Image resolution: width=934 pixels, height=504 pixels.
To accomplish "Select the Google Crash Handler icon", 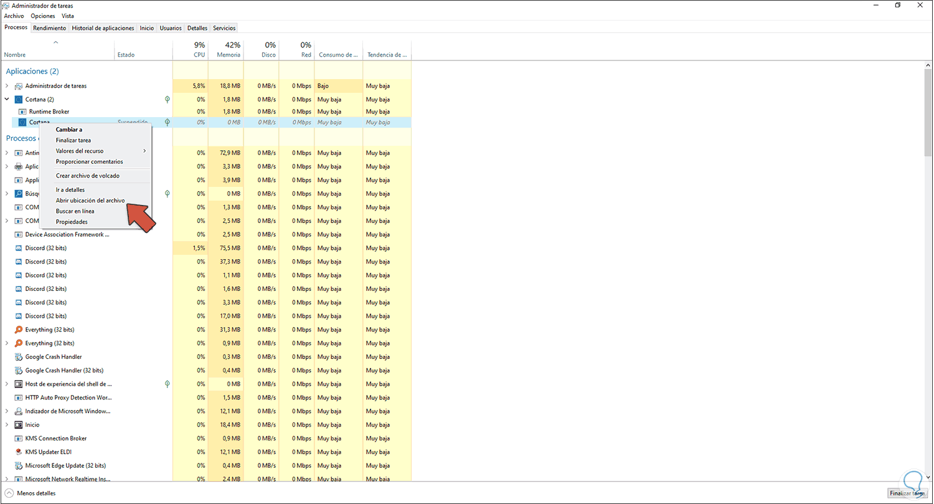I will tap(18, 357).
